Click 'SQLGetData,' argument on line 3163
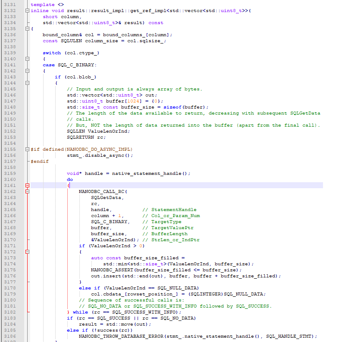 (107, 197)
